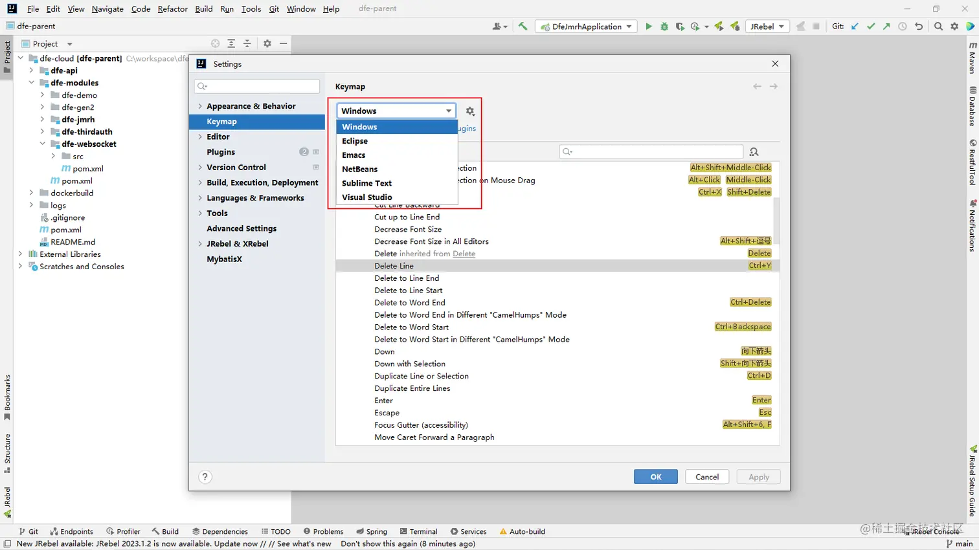Open Search Everywhere magnifier icon

click(x=938, y=27)
